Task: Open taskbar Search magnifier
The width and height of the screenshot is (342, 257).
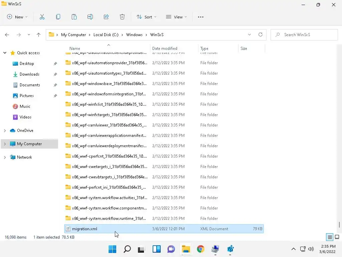Action: tap(127, 249)
